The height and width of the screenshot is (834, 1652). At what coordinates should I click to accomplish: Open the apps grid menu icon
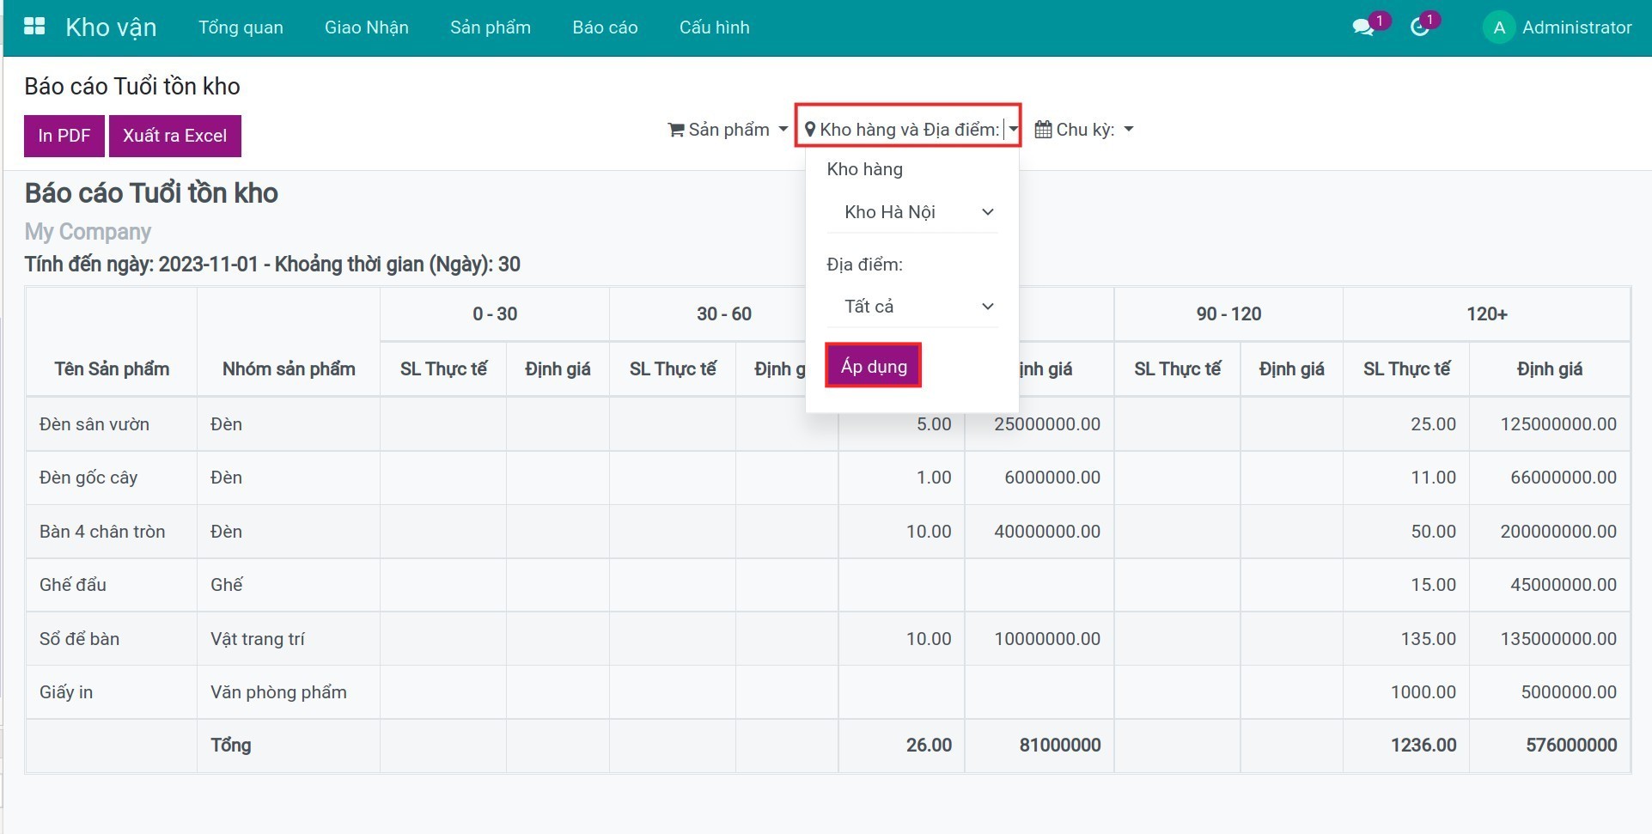(34, 27)
